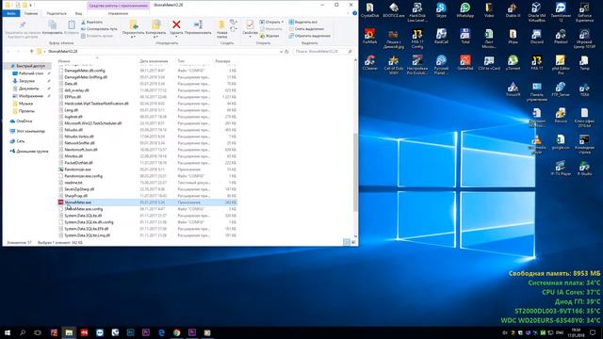Open the Windows Start menu

(8, 332)
